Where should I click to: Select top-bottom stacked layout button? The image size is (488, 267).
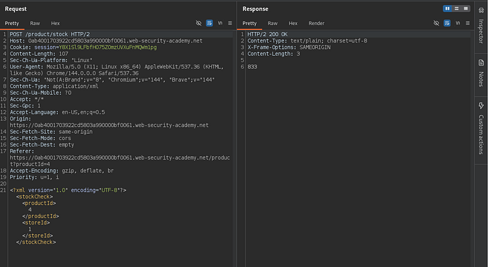coord(457,8)
